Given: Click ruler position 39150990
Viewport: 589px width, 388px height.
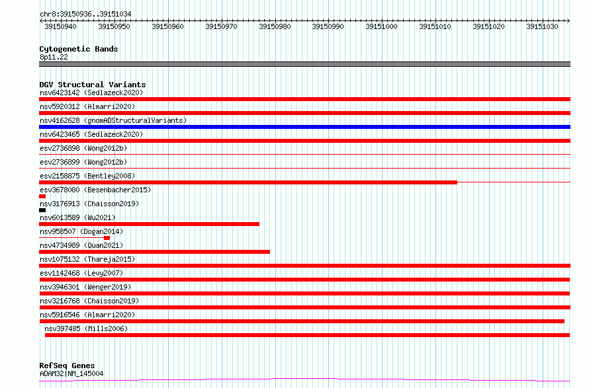Looking at the screenshot, I should click(328, 26).
